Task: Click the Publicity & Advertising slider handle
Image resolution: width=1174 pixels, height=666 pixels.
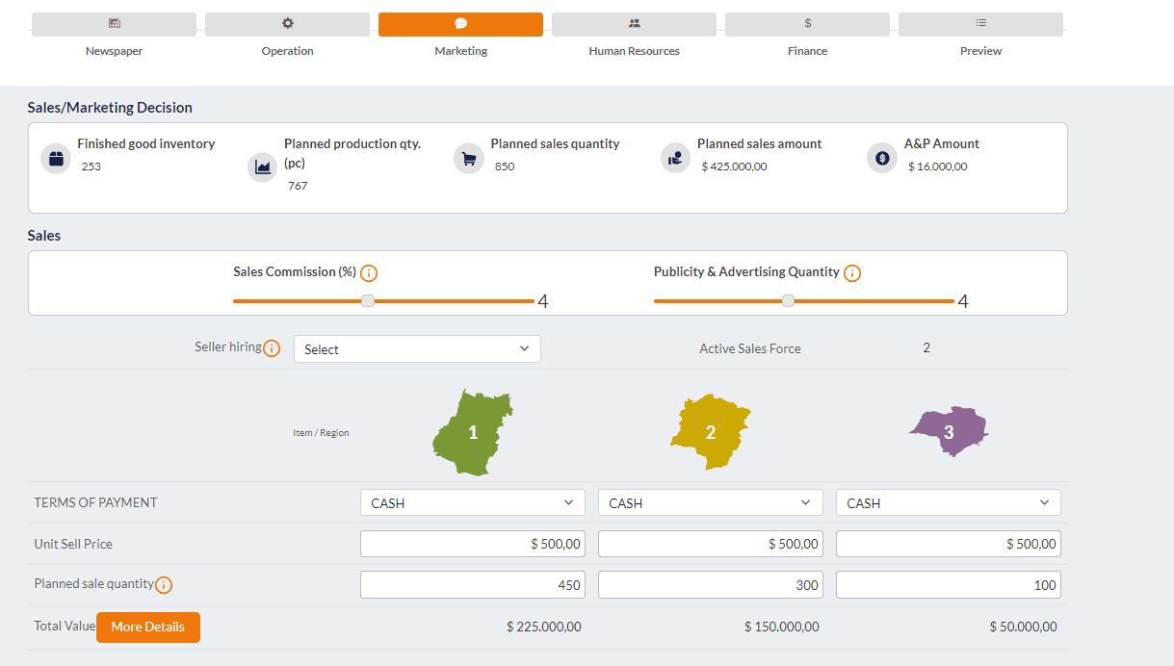Action: pyautogui.click(x=788, y=301)
